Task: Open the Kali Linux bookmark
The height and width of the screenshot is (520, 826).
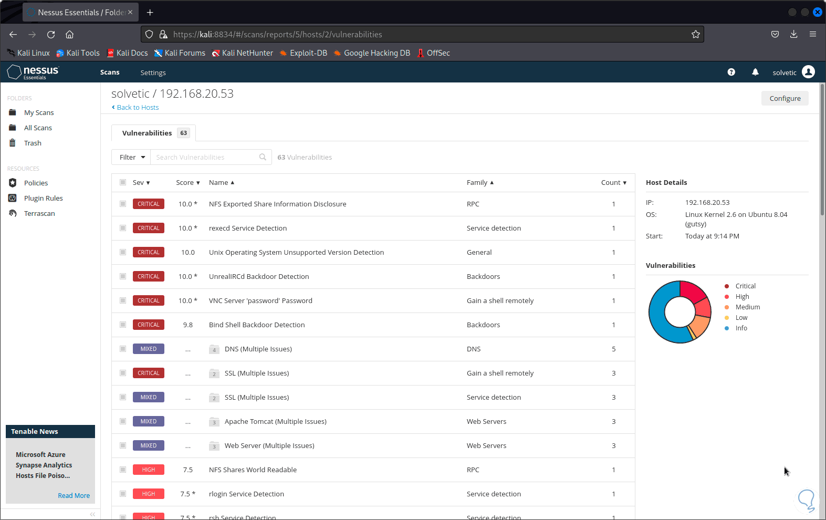Action: click(x=28, y=53)
